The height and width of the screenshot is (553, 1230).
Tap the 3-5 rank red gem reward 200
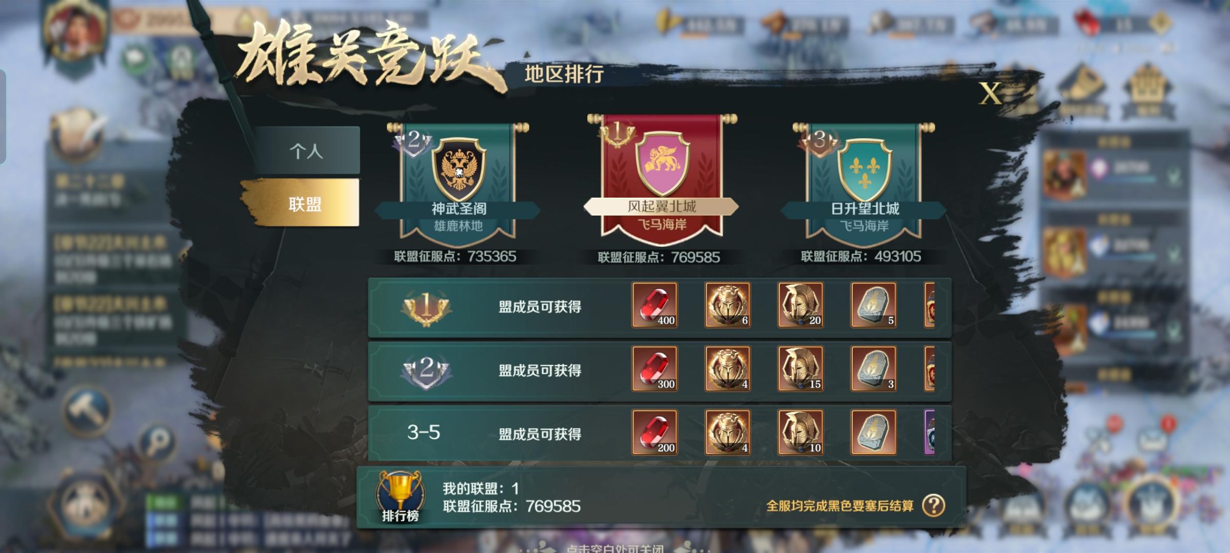point(654,432)
